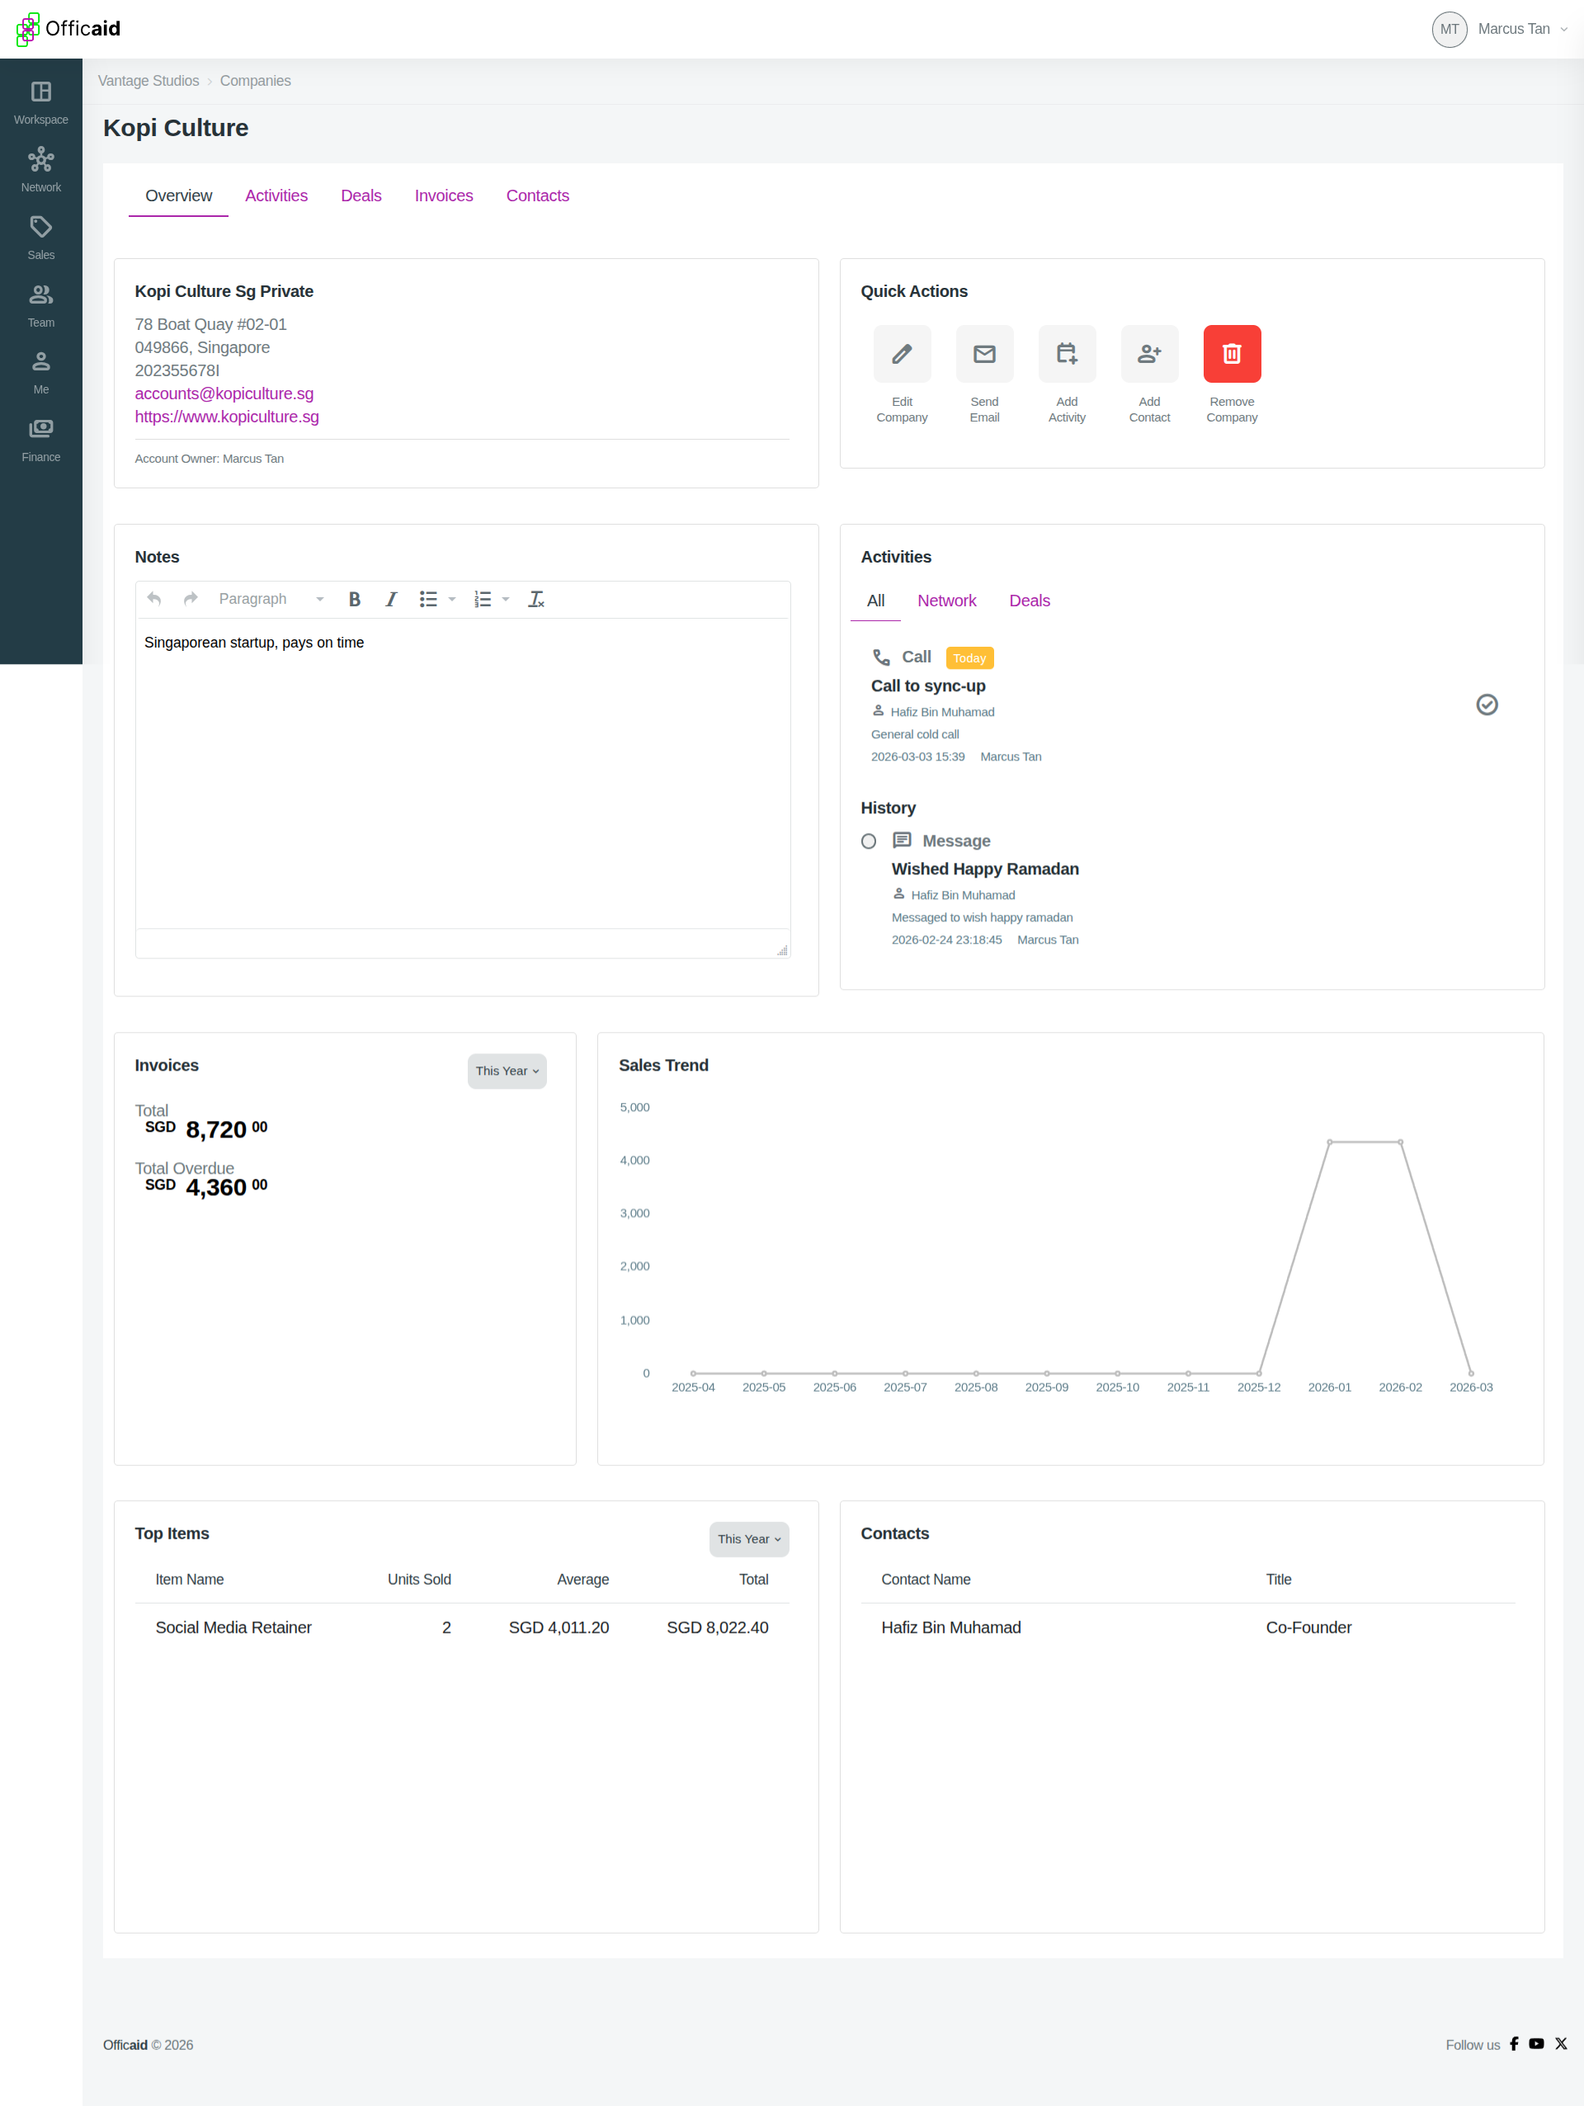Open the This Year dropdown in Invoices

507,1070
